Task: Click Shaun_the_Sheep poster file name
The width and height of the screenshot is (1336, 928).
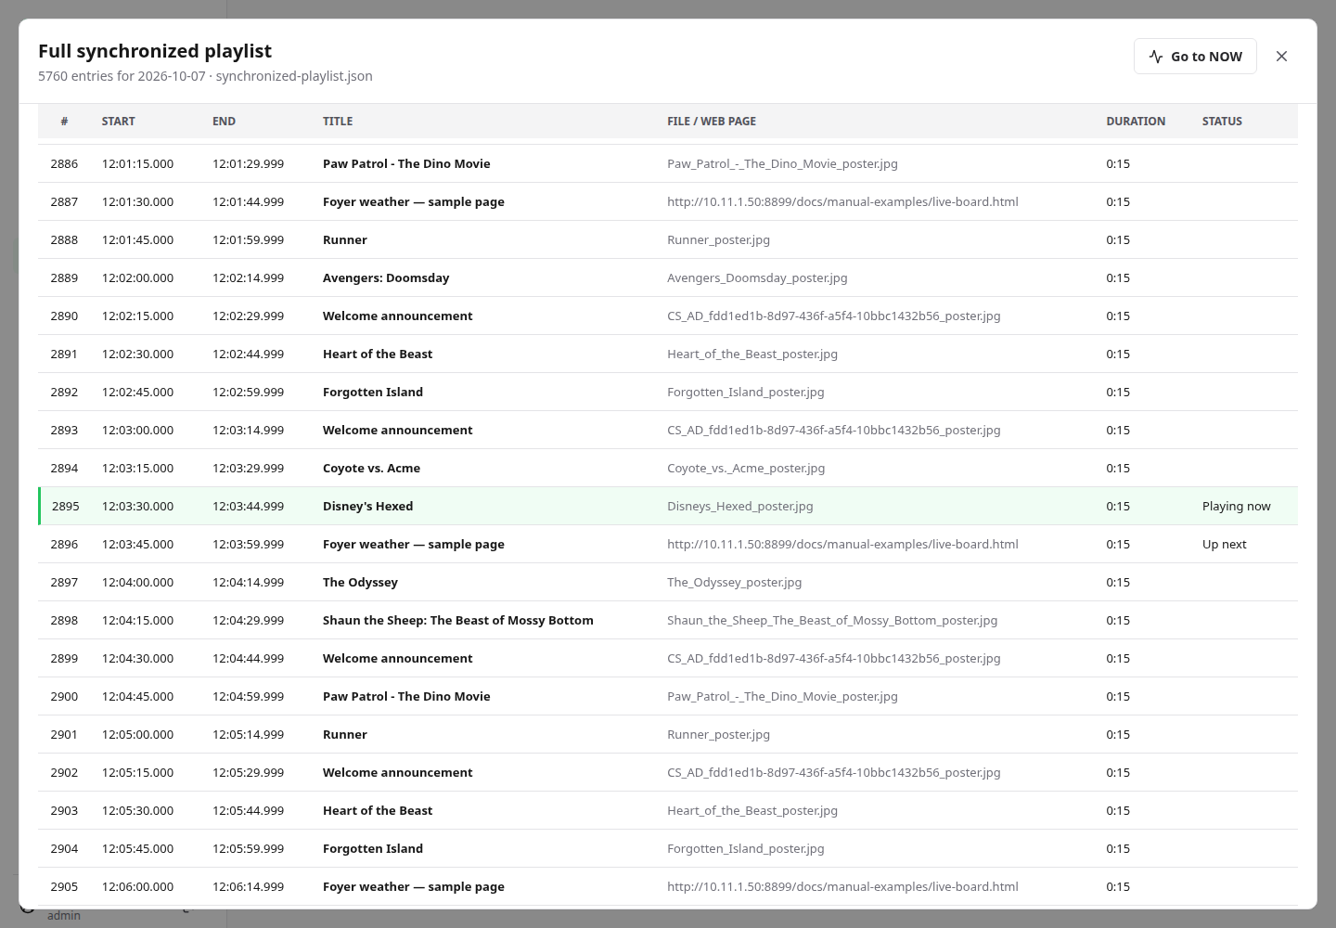Action: point(832,621)
